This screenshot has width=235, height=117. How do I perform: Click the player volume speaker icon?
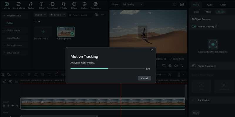[176, 66]
